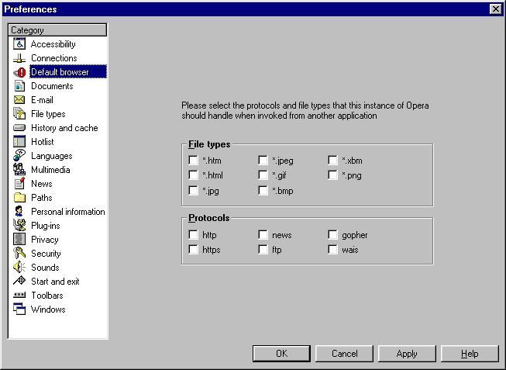Enable the http protocol checkbox
The image size is (506, 370).
[x=193, y=234]
